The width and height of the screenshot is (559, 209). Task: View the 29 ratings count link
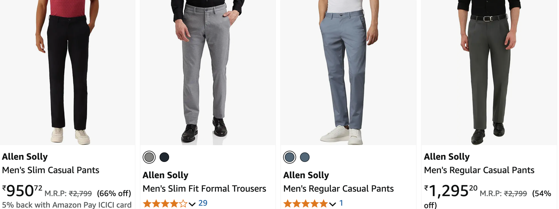203,203
